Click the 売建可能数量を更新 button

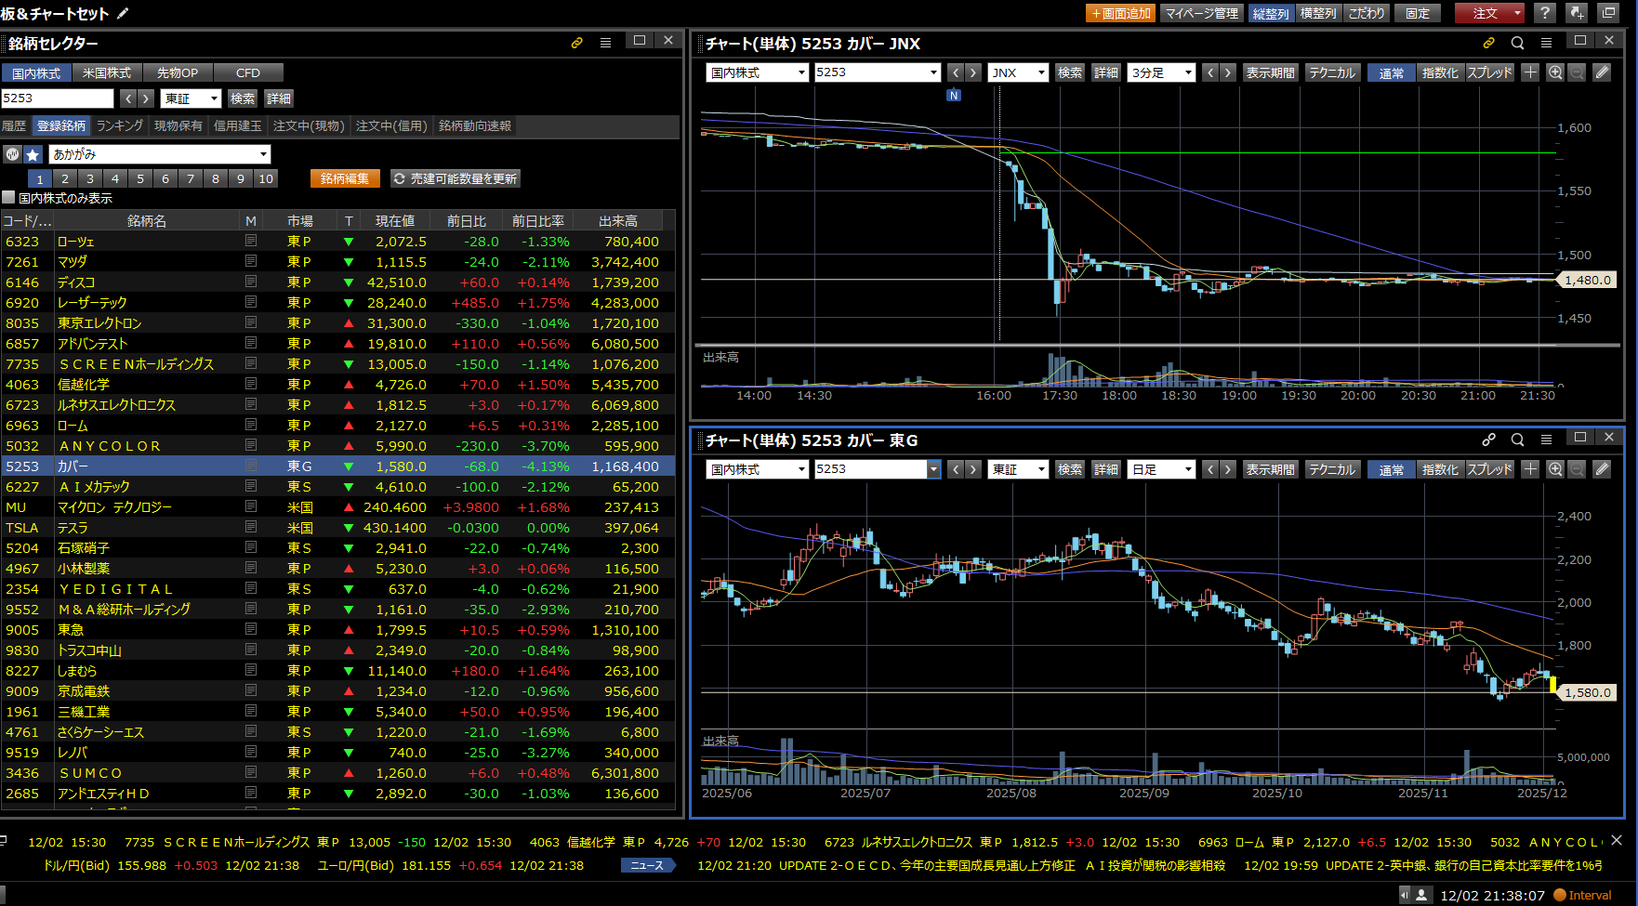point(455,178)
